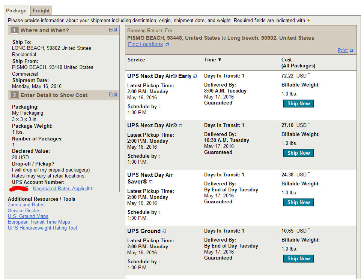Select the 72.22 USD cost value

[294, 76]
